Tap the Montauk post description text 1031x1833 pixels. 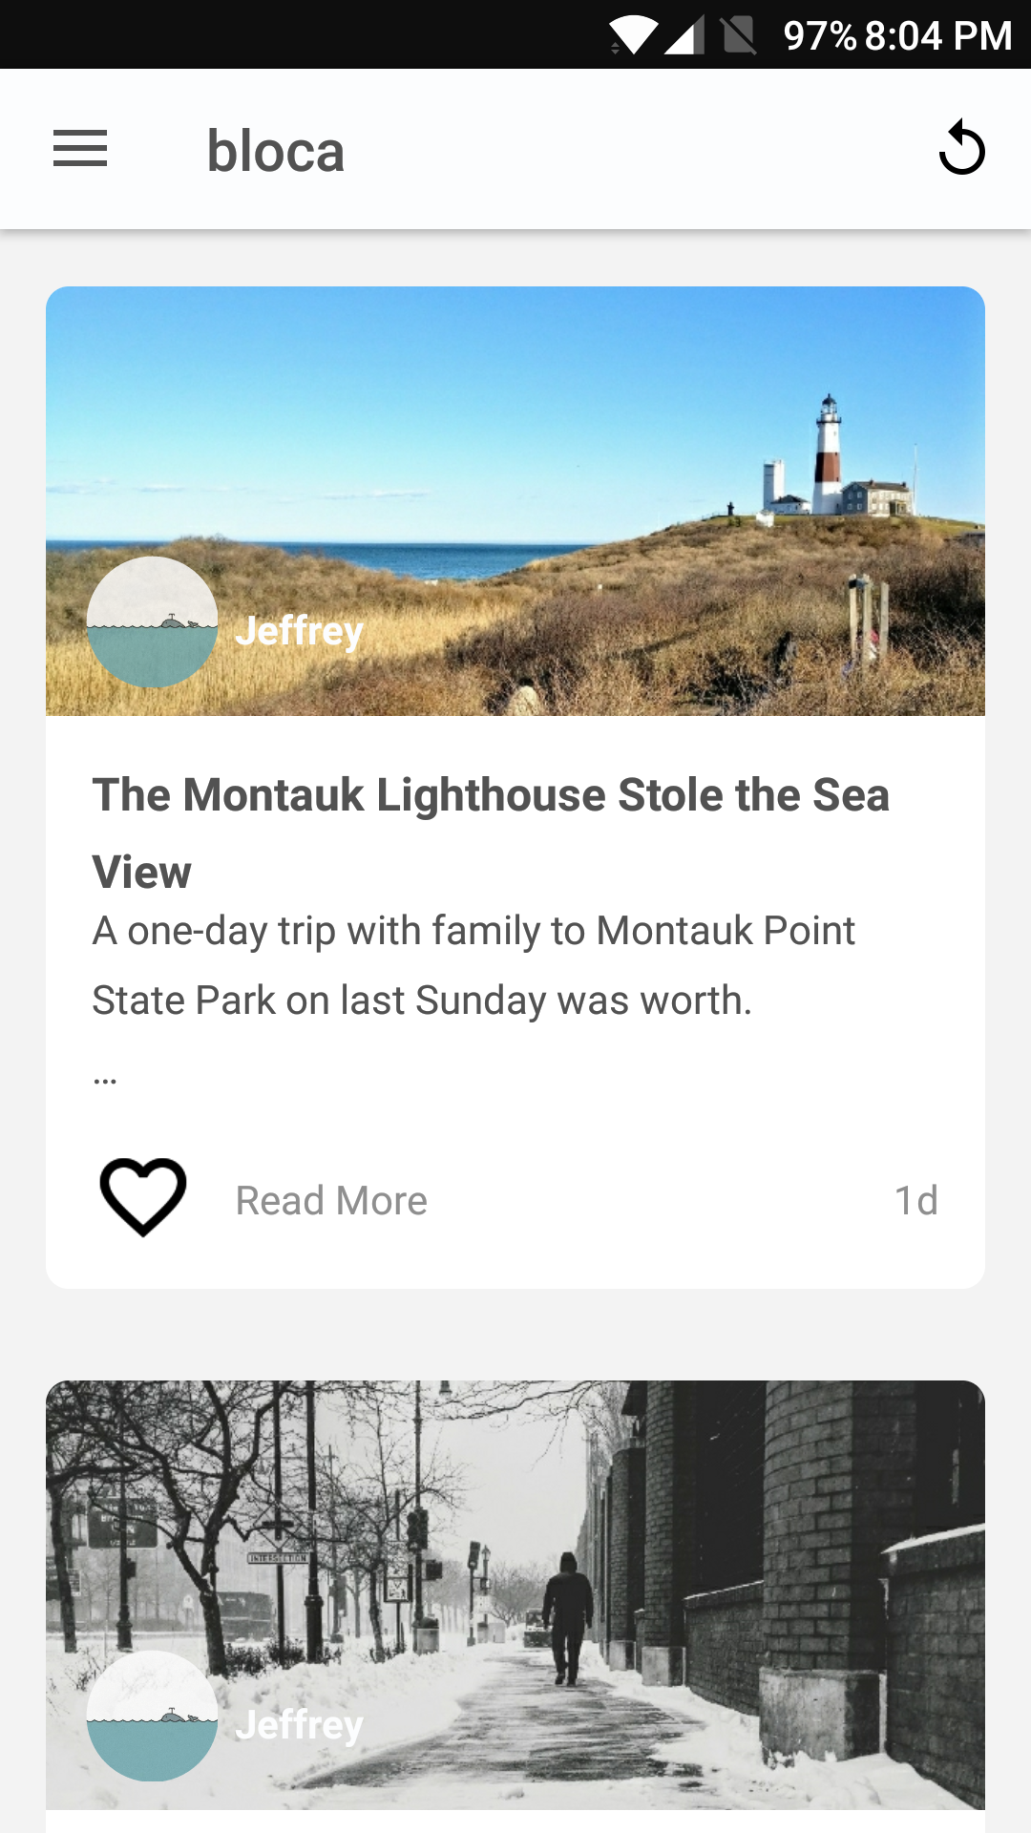click(x=473, y=965)
